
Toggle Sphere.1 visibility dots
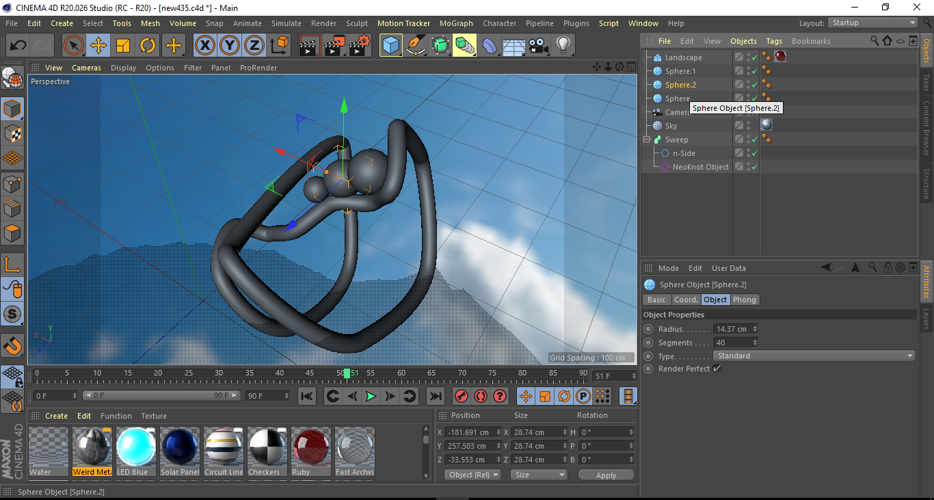[748, 71]
